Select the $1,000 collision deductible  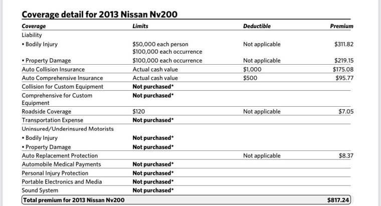click(x=252, y=69)
